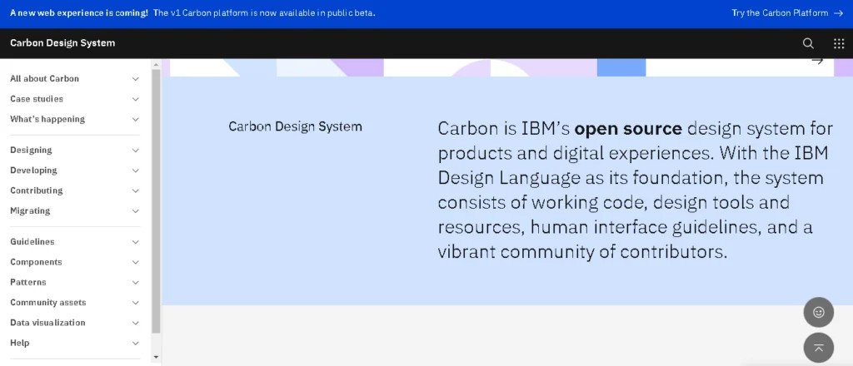Image resolution: width=853 pixels, height=366 pixels.
Task: Click Carbon Design System header title
Action: [x=62, y=43]
